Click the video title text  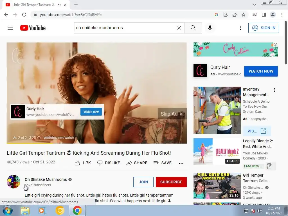point(89,153)
